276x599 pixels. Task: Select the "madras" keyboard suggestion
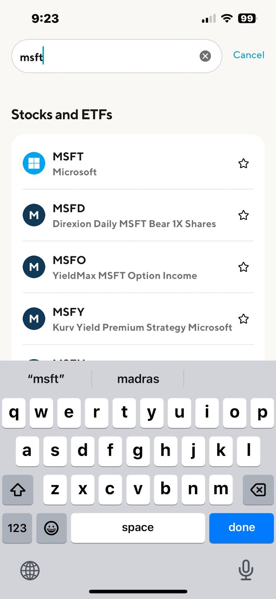click(138, 379)
